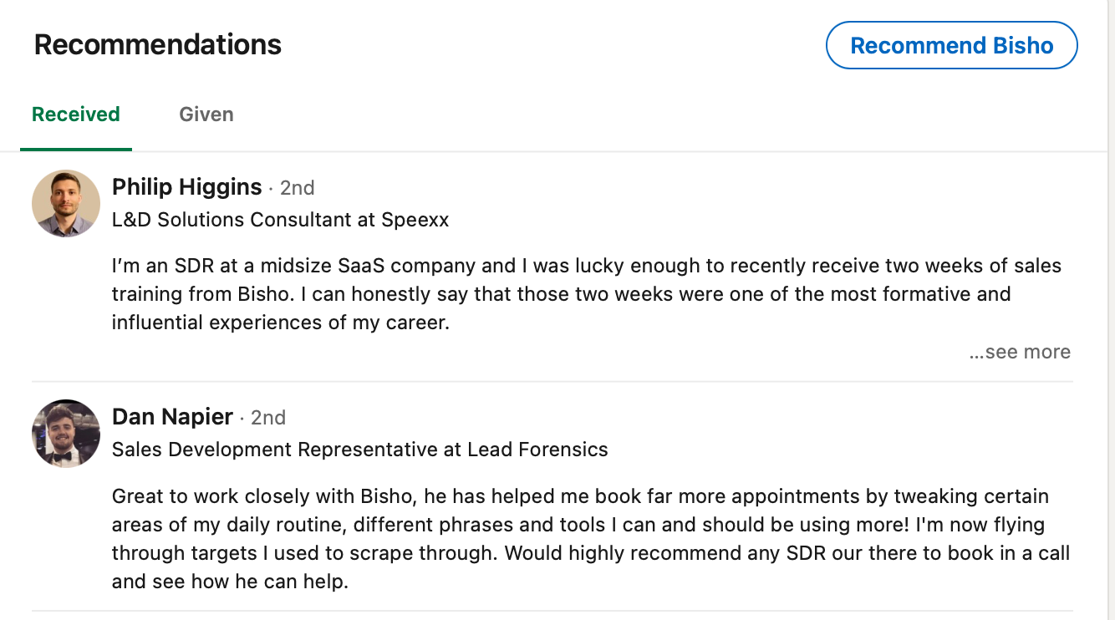
Task: Expand Philip's recommendation with see more
Action: click(x=1020, y=352)
